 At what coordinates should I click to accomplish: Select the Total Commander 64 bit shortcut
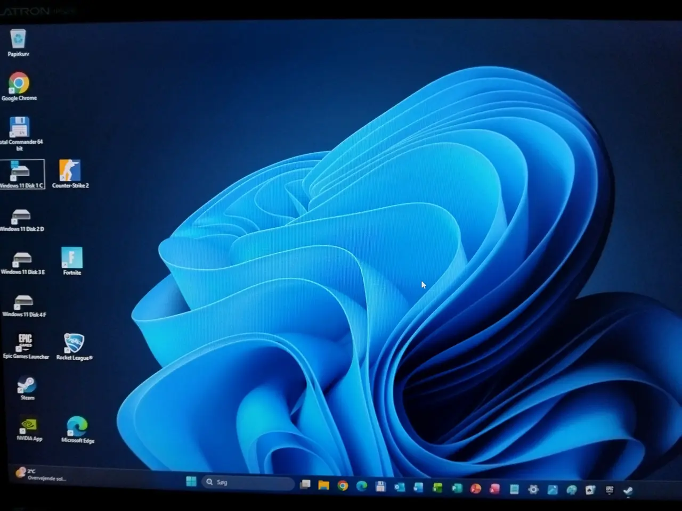click(x=20, y=134)
